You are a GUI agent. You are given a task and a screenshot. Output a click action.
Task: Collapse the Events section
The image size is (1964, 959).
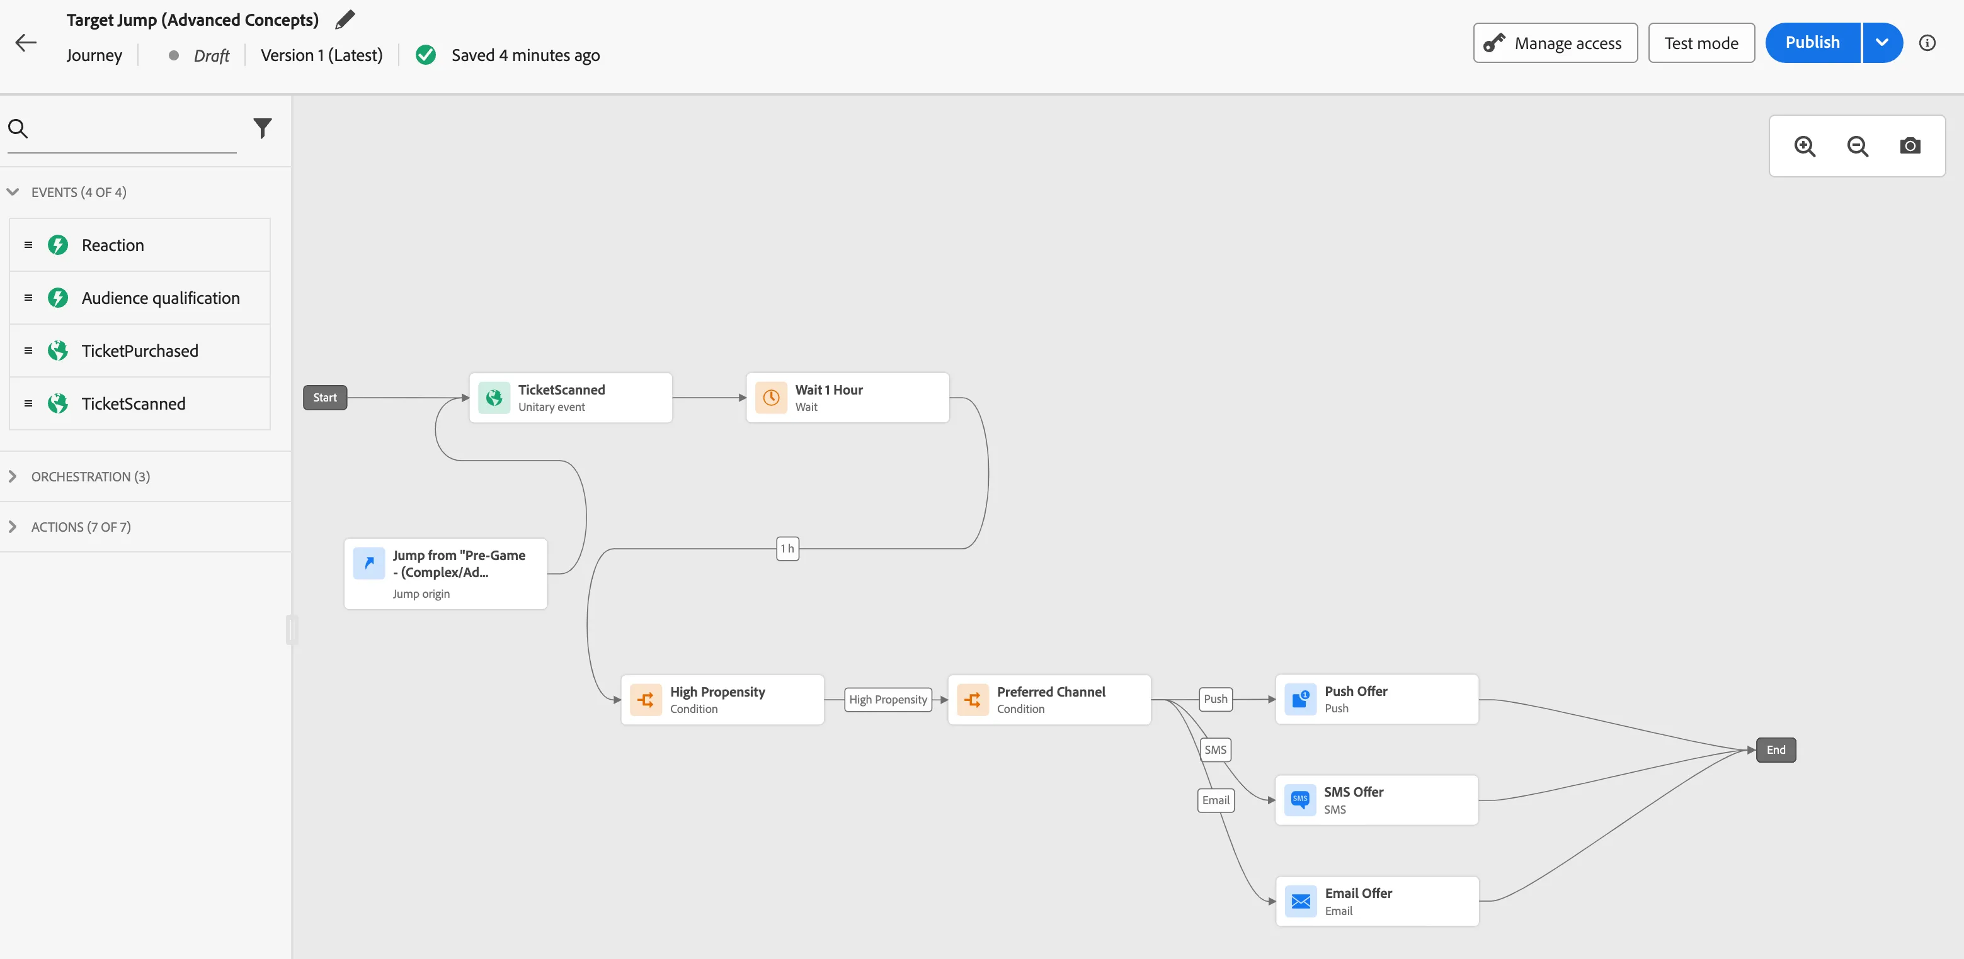[x=13, y=192]
